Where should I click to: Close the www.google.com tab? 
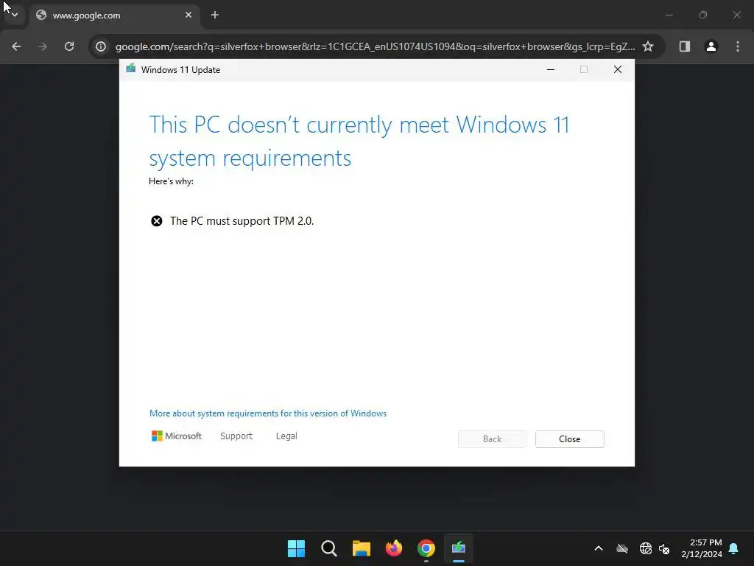click(x=188, y=15)
